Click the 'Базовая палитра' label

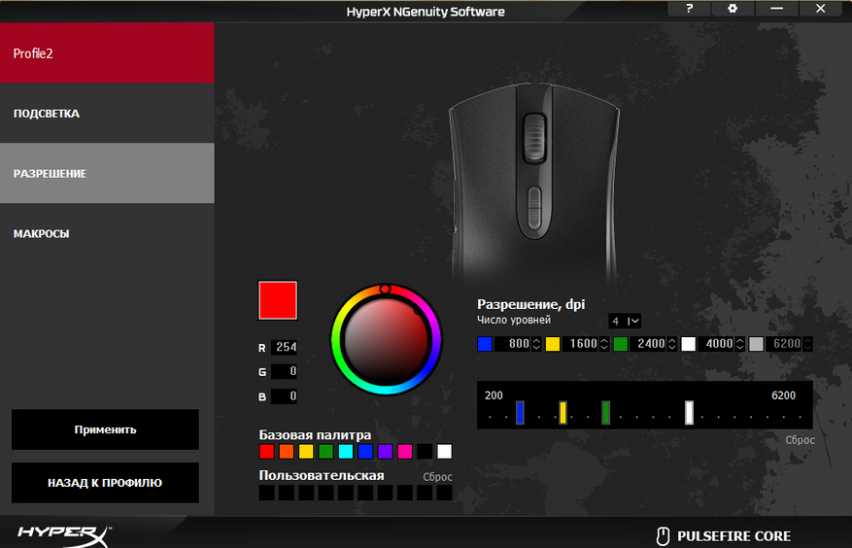(315, 435)
